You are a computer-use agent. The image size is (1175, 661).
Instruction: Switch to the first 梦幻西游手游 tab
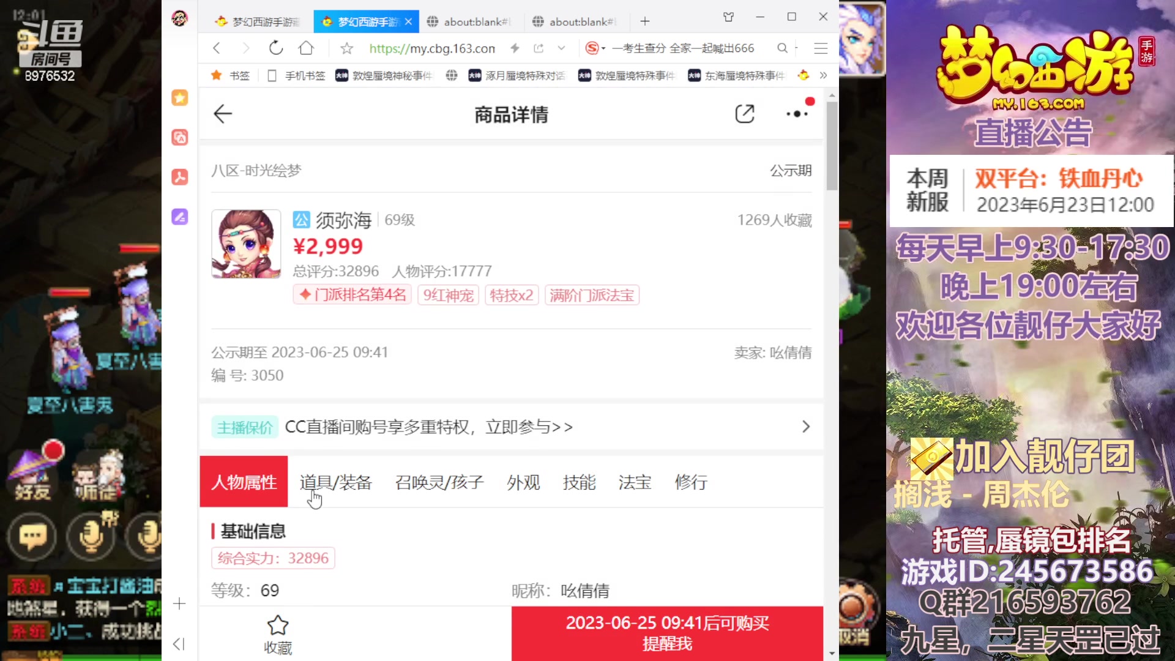[258, 21]
